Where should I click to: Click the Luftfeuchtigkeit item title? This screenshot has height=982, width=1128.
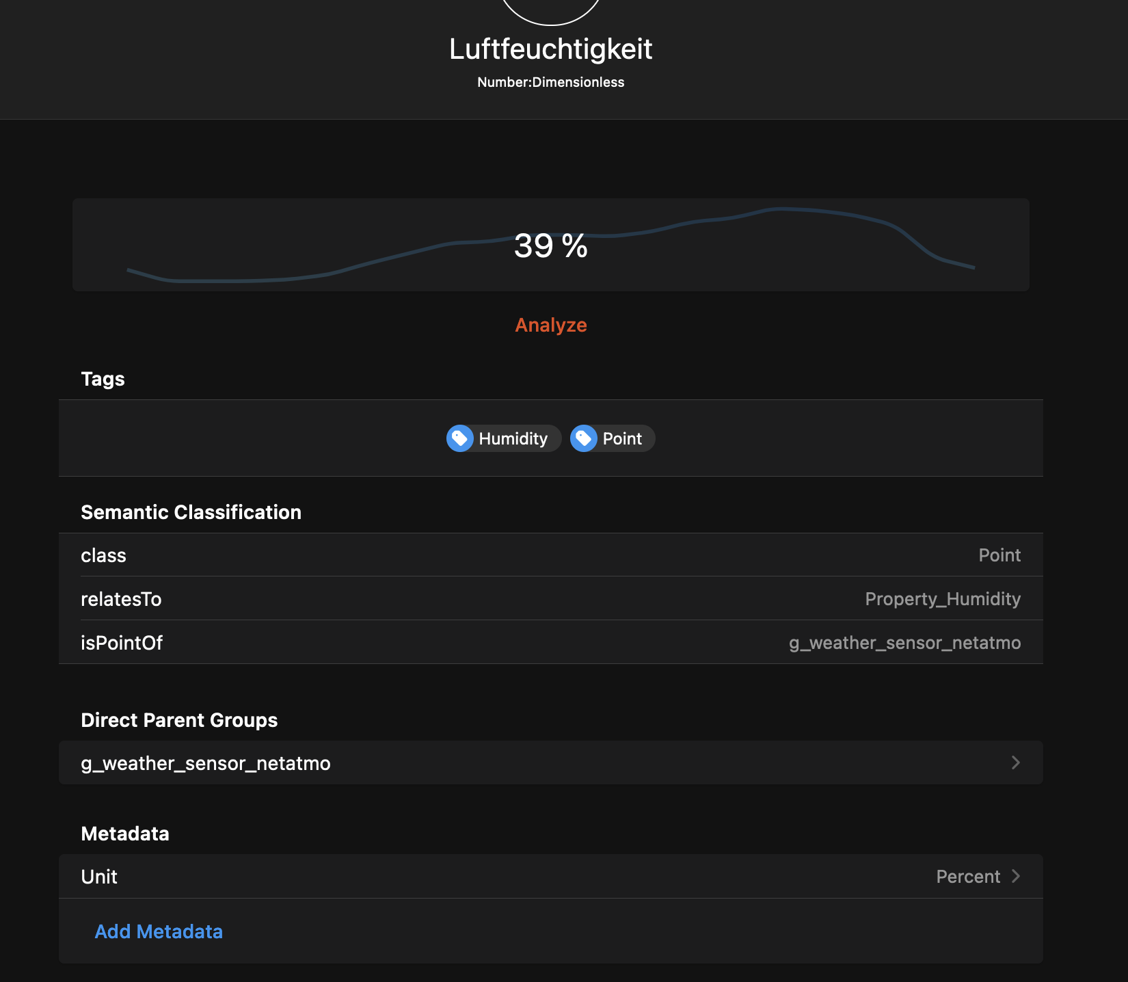point(551,49)
